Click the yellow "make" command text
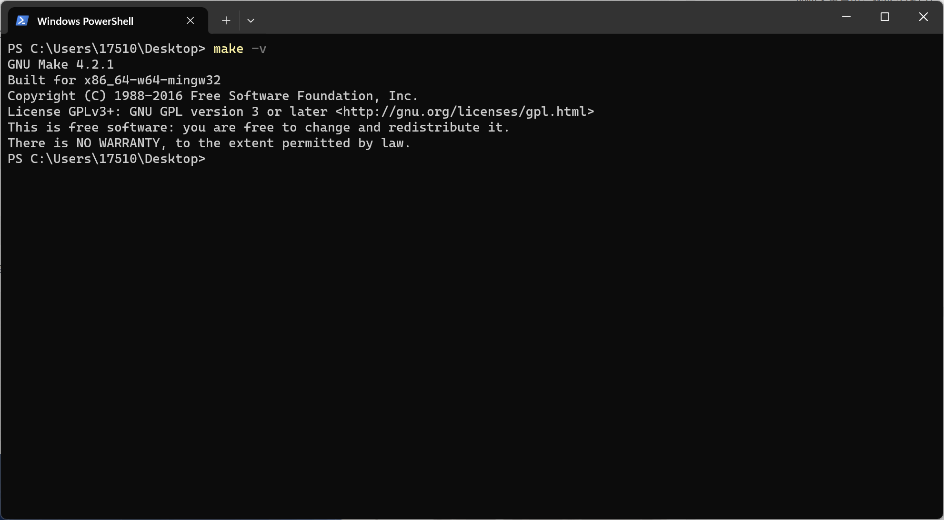 click(x=228, y=49)
